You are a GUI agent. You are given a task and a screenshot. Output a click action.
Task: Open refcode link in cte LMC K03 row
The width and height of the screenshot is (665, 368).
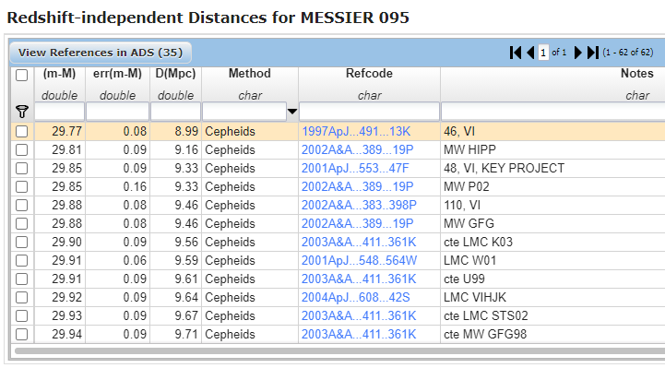(359, 242)
